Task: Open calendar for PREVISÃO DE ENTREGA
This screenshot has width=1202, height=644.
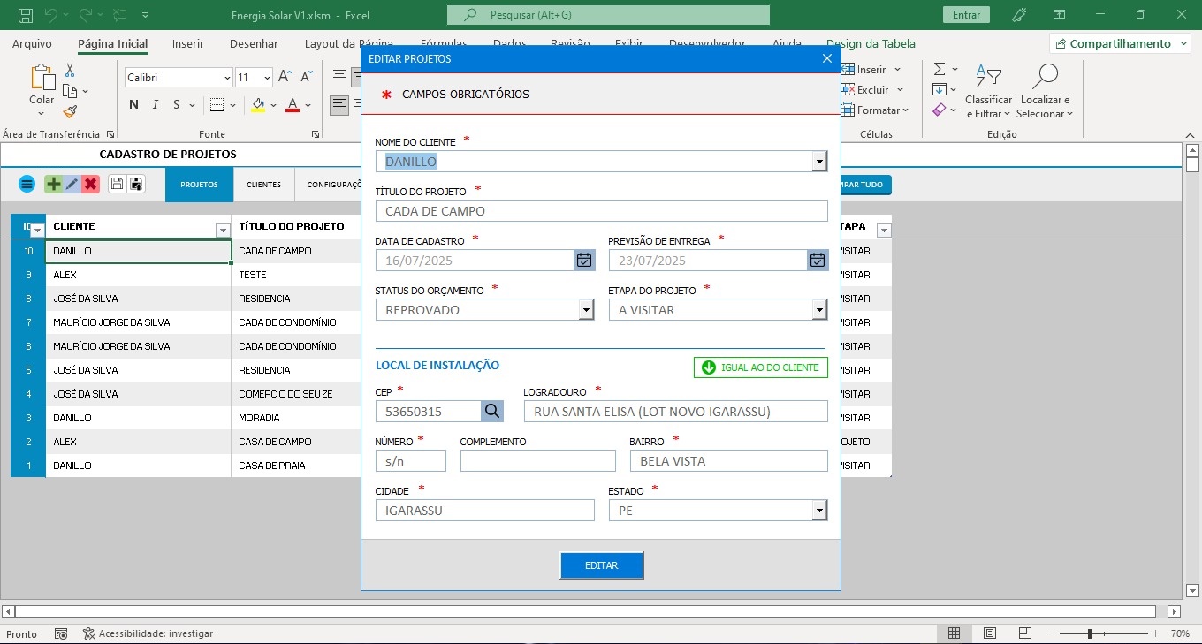Action: (x=818, y=260)
